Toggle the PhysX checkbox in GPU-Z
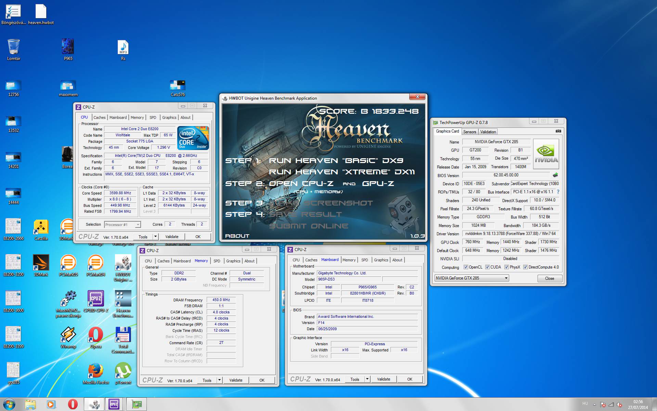 (506, 267)
